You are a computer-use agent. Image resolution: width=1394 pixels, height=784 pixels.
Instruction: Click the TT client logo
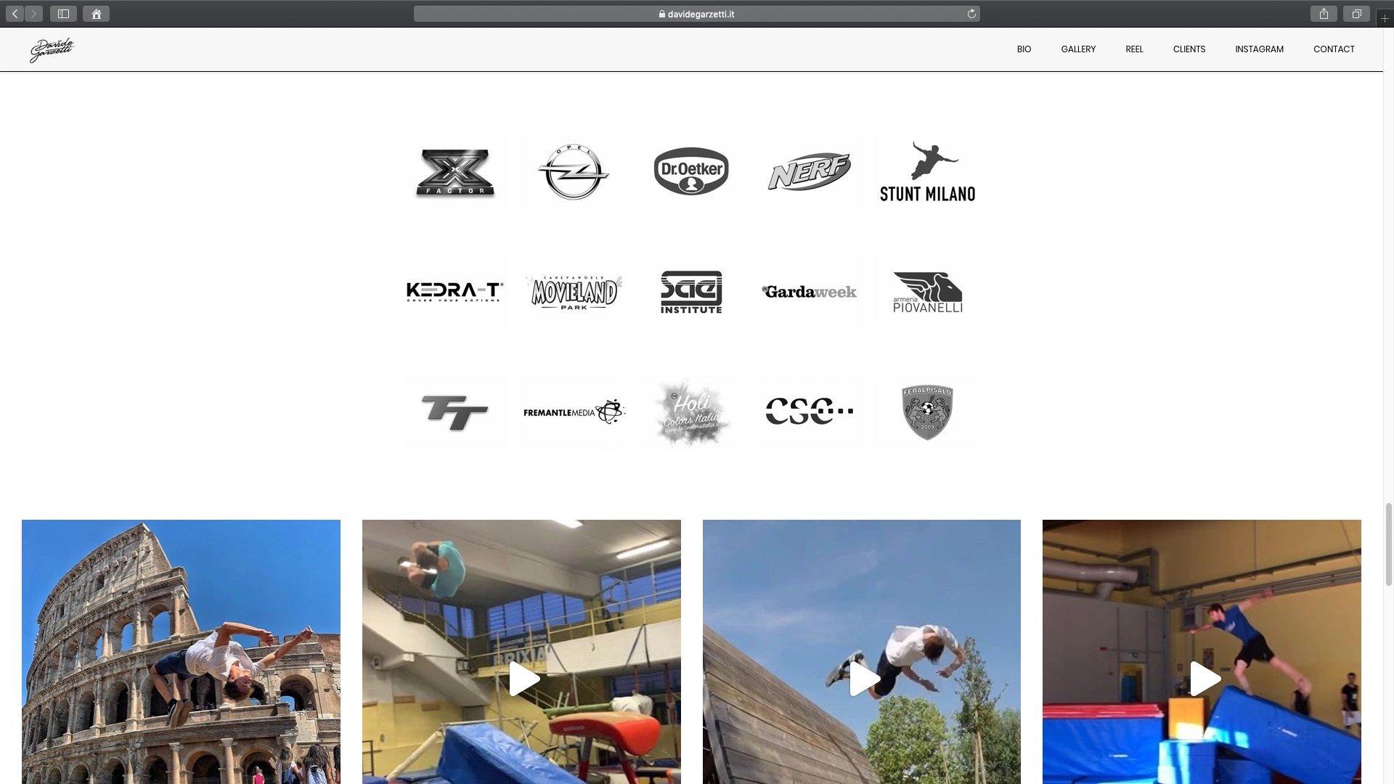click(455, 412)
